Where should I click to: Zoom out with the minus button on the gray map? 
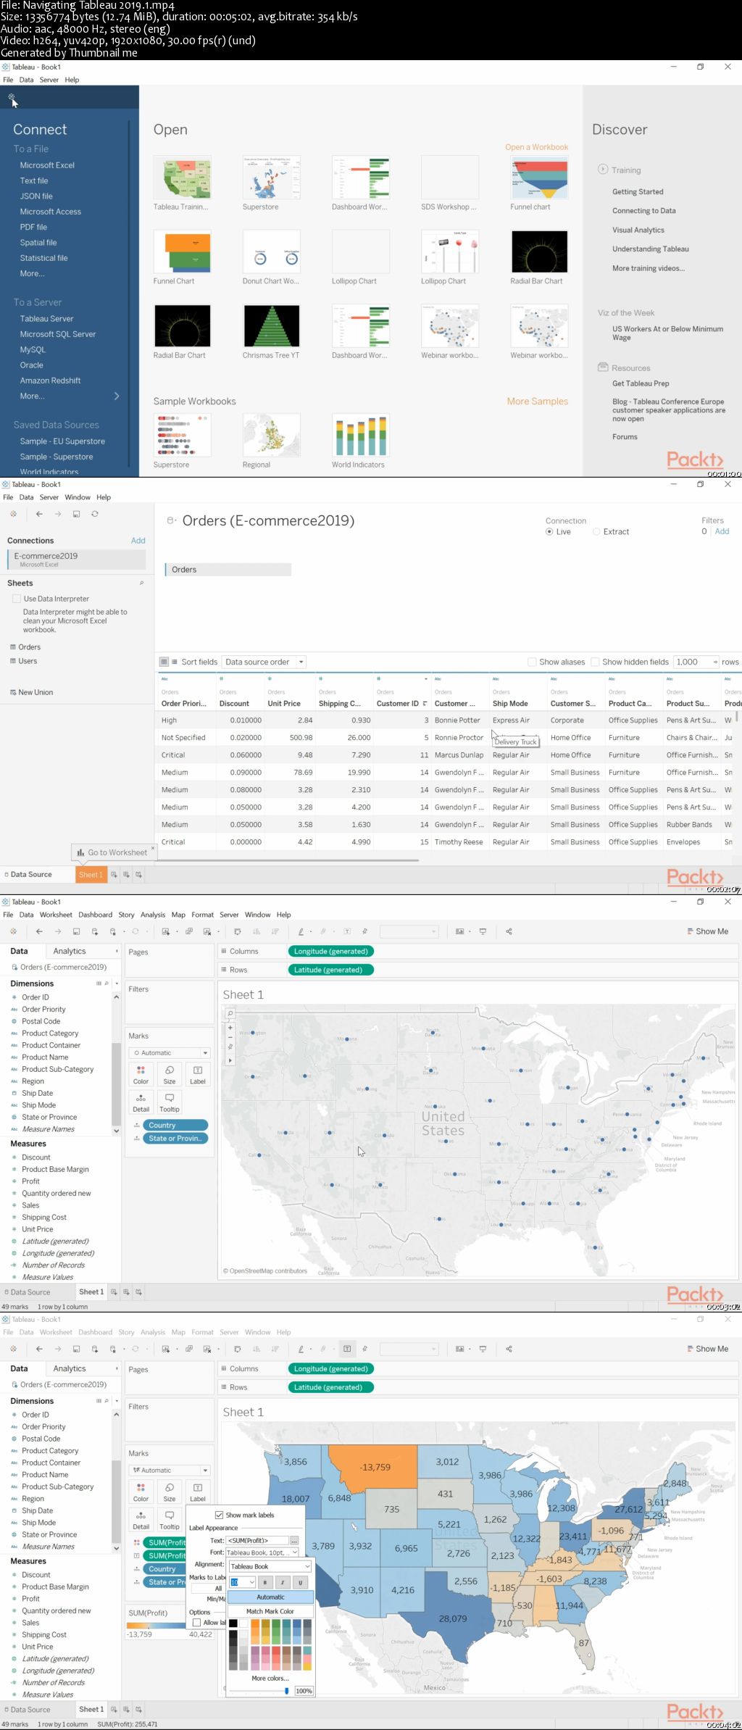tap(230, 1037)
